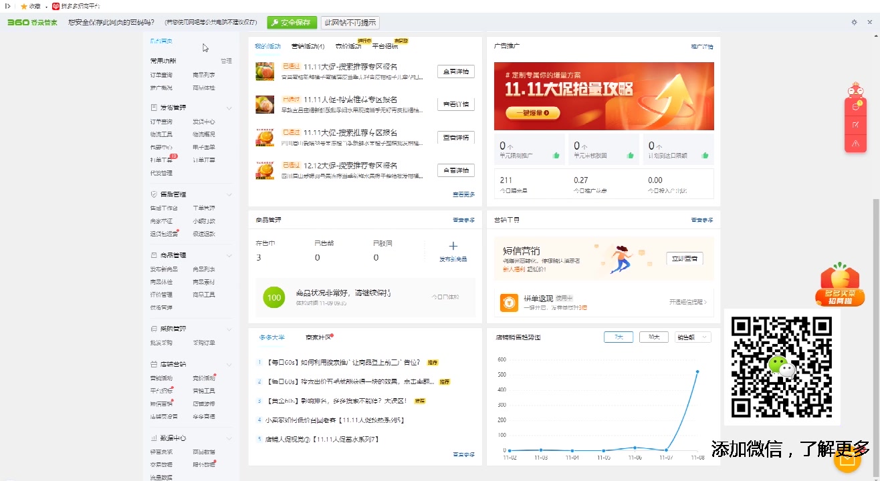Click the 11-08 data point on the sales chart
The image size is (880, 481).
(697, 371)
